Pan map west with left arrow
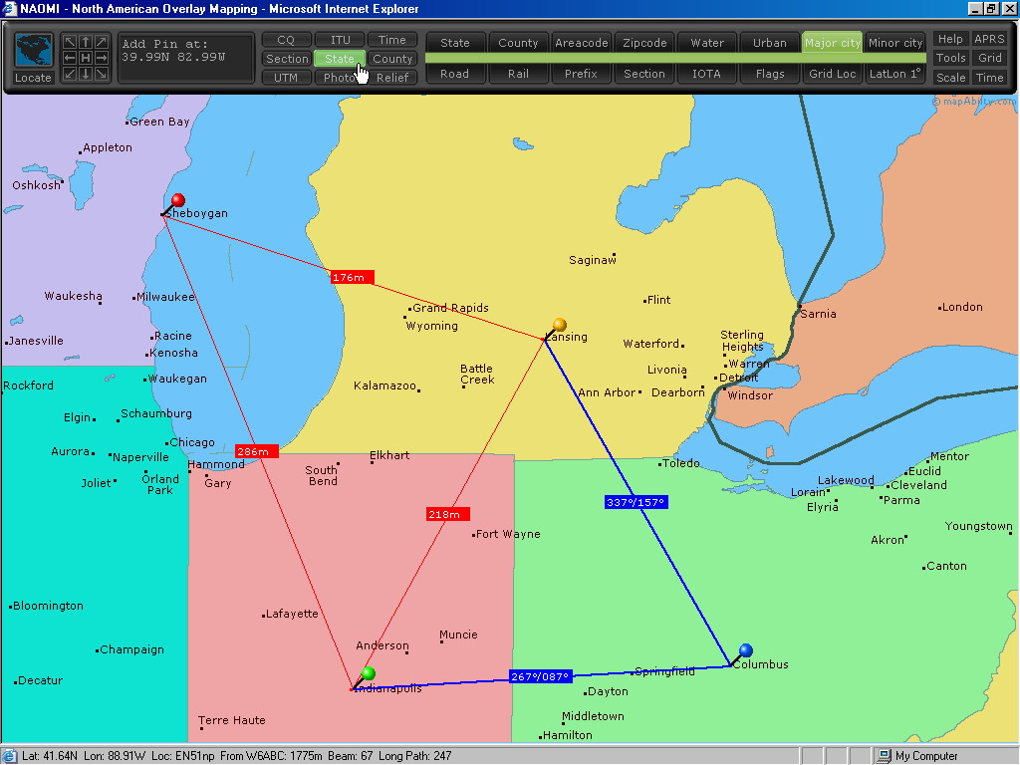 (71, 58)
